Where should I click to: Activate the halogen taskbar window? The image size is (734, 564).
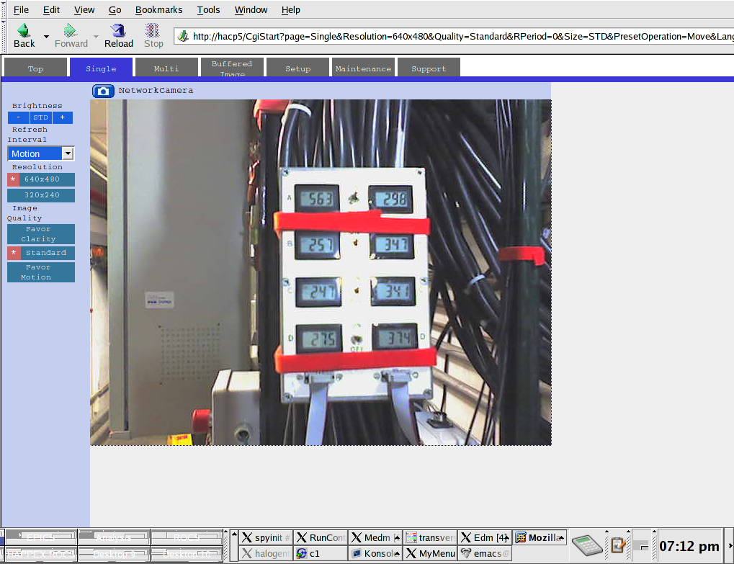(266, 553)
